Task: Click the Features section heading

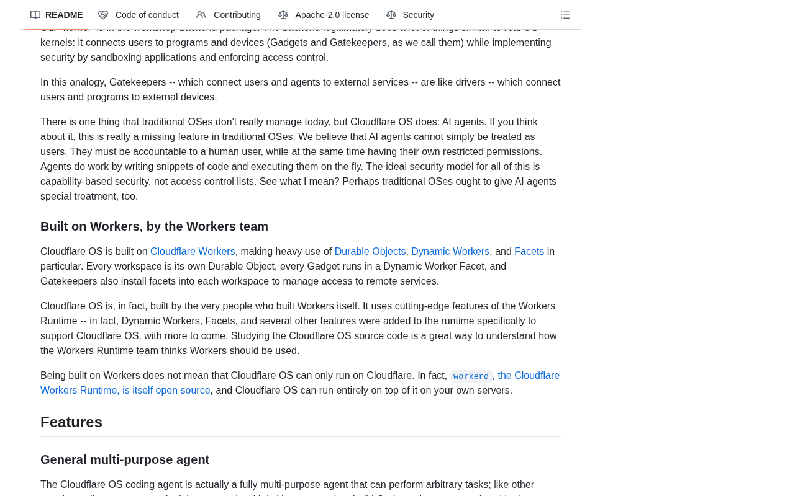Action: (x=71, y=422)
